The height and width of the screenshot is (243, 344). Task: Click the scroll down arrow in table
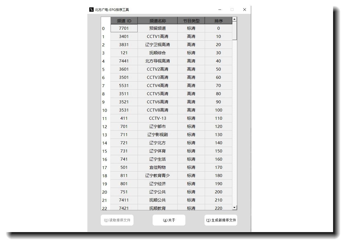234,208
